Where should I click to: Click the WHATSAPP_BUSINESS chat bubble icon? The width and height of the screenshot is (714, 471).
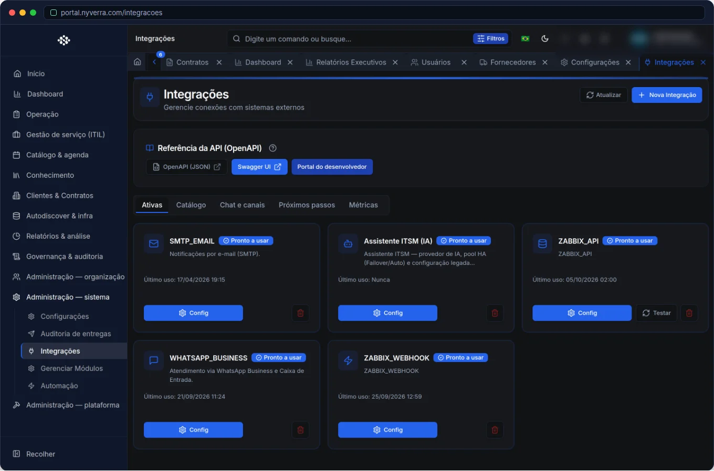pyautogui.click(x=154, y=360)
